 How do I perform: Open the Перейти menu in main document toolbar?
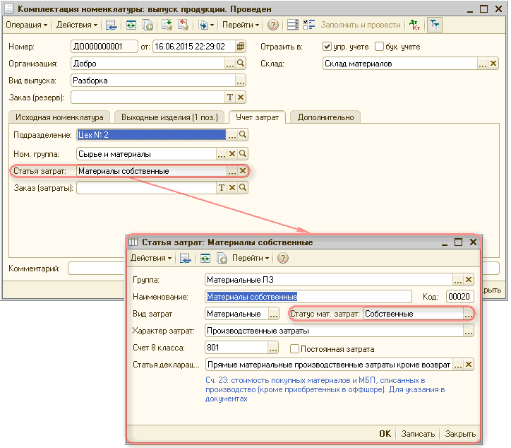(241, 25)
